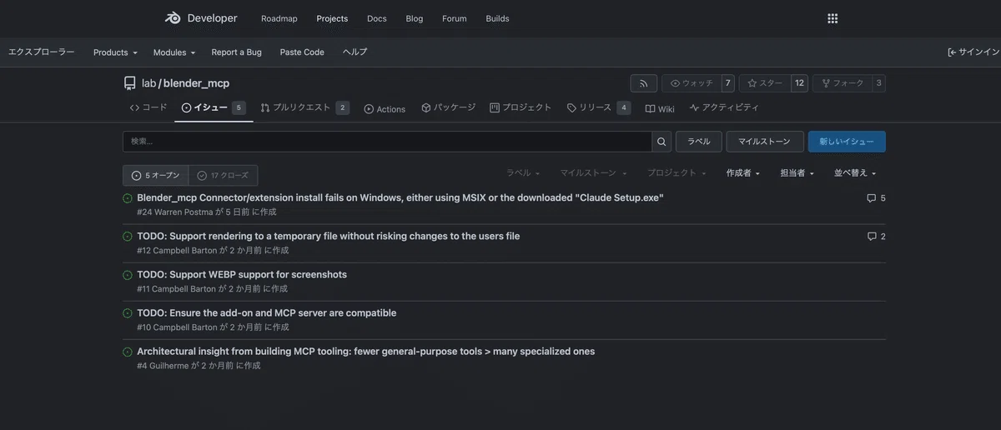Open issue about Connector/extension install fails on Windows
The image size is (1001, 430).
point(400,197)
